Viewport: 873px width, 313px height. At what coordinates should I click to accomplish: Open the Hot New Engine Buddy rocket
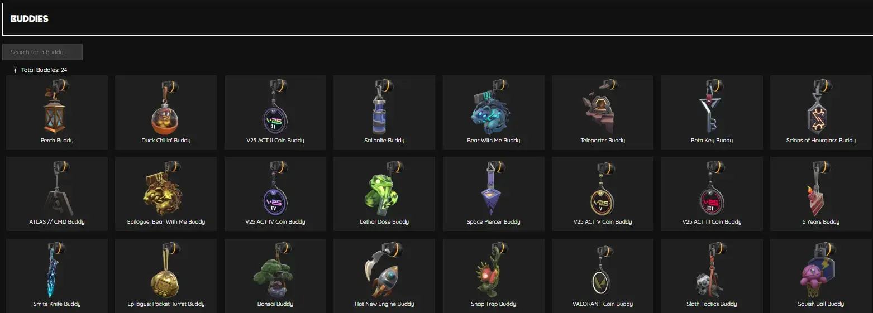pos(384,269)
